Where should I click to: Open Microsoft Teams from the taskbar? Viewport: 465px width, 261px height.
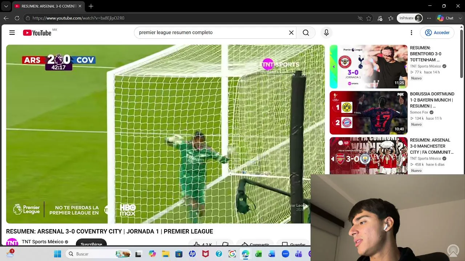[299, 254]
